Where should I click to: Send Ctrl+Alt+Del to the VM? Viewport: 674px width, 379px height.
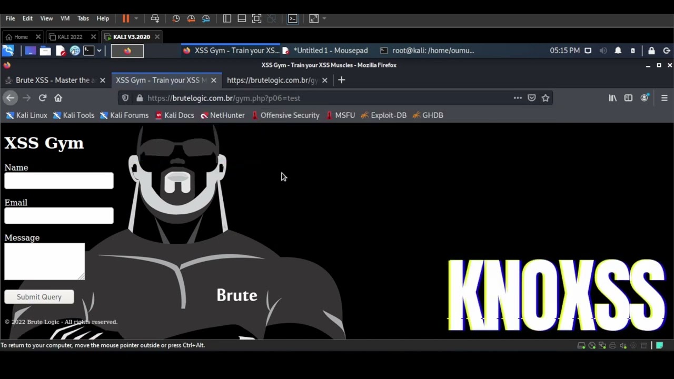[x=155, y=18]
